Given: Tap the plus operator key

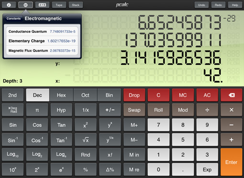Looking at the screenshot, I should point(232,140).
